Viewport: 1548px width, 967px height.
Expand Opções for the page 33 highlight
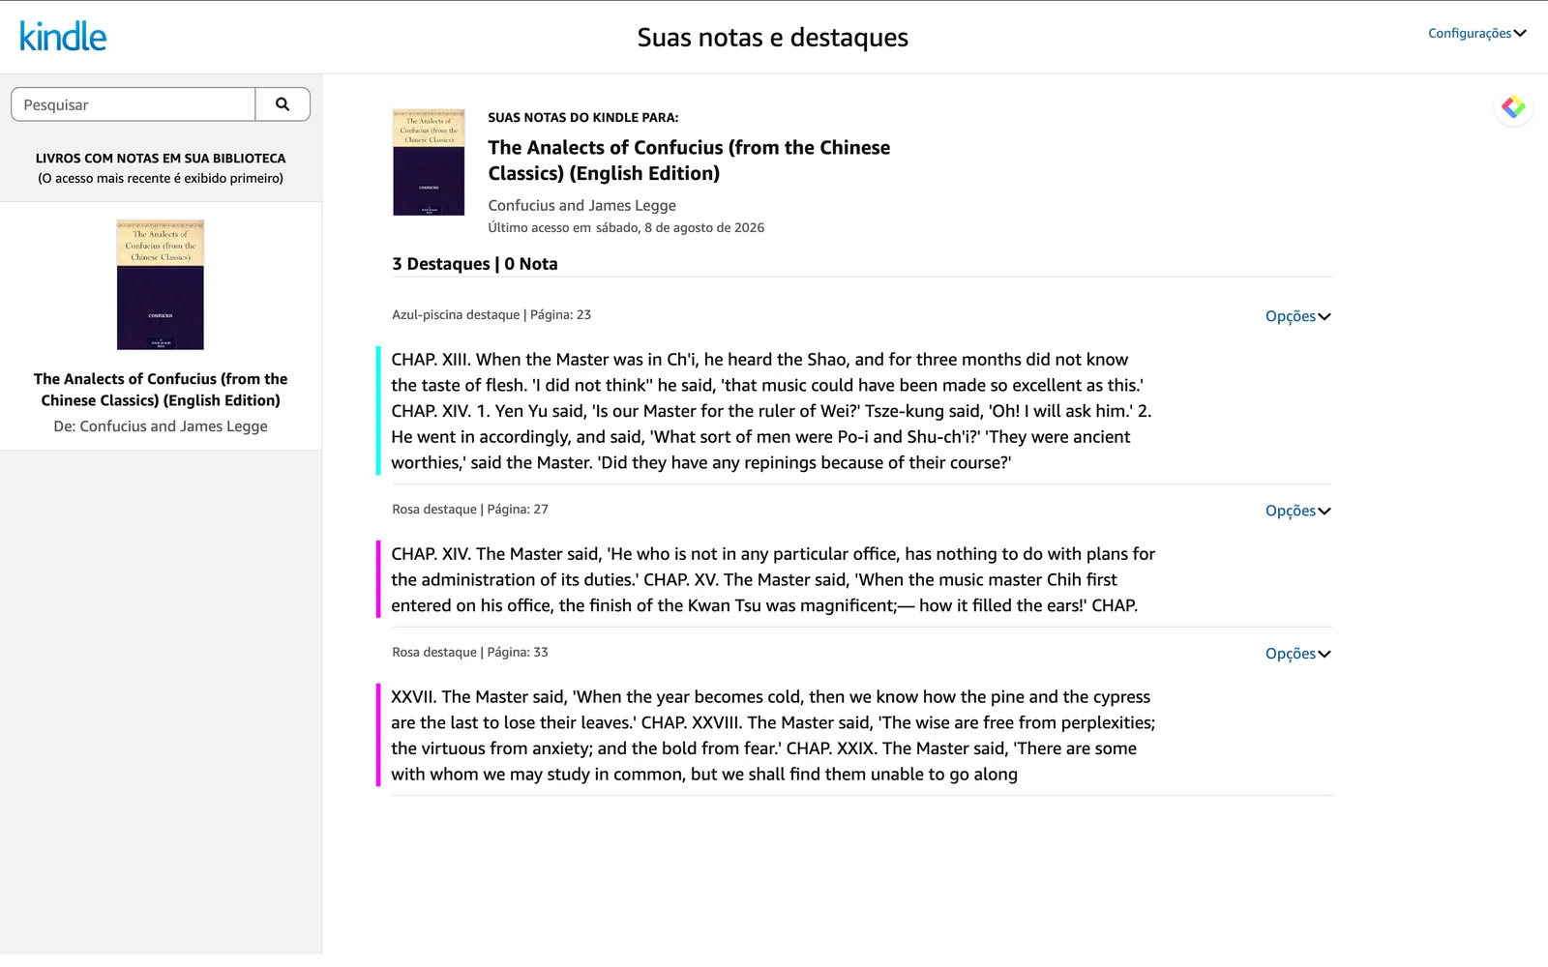(x=1297, y=654)
